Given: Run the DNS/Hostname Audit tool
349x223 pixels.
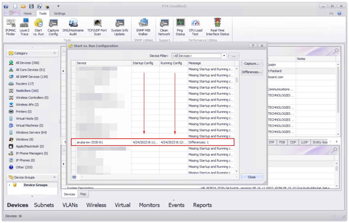Looking at the screenshot, I should [73, 26].
